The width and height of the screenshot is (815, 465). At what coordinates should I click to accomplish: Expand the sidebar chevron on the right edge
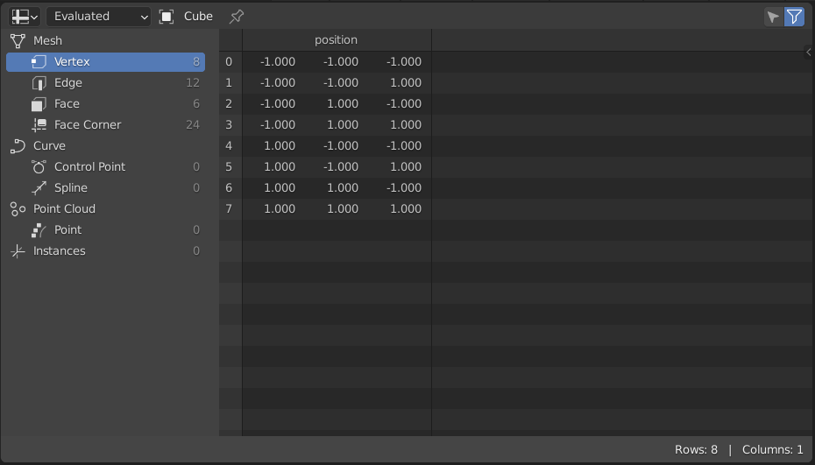point(808,52)
